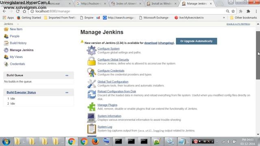
Task: Open the Configure Global Security link
Action: [x=113, y=60]
